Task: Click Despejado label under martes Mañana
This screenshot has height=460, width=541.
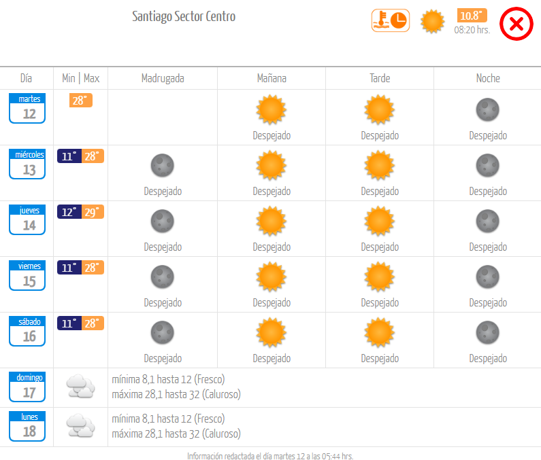Action: (272, 136)
